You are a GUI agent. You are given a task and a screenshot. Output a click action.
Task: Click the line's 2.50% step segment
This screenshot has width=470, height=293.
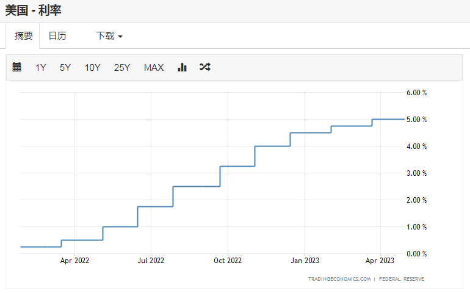[x=196, y=186]
